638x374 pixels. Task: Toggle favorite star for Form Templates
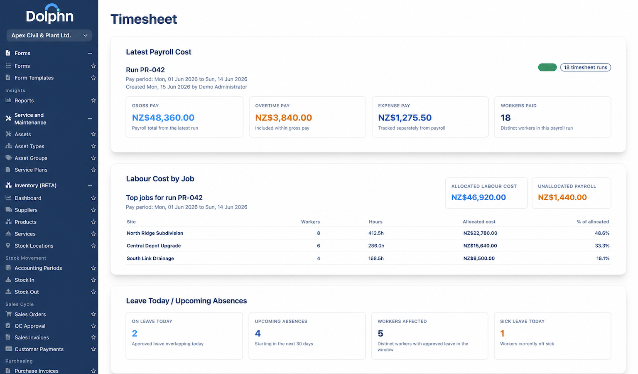point(93,78)
